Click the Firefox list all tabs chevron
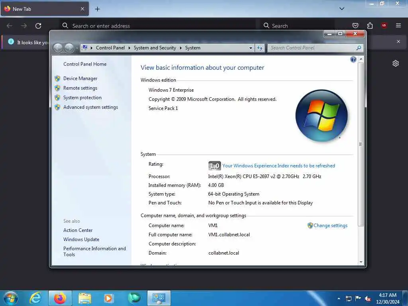The image size is (408, 306). pos(342,9)
